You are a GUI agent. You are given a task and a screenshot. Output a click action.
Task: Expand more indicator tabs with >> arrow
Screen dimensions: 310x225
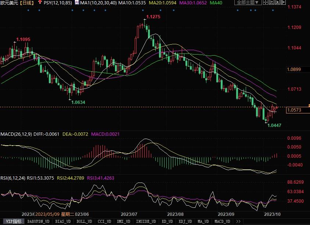[x=238, y=221]
